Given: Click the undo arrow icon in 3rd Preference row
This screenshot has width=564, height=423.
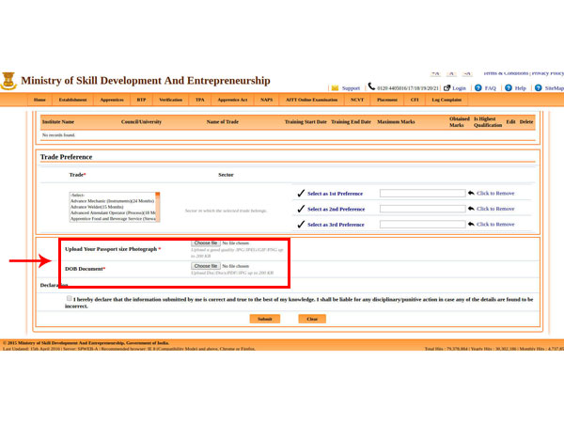Looking at the screenshot, I should (x=471, y=224).
